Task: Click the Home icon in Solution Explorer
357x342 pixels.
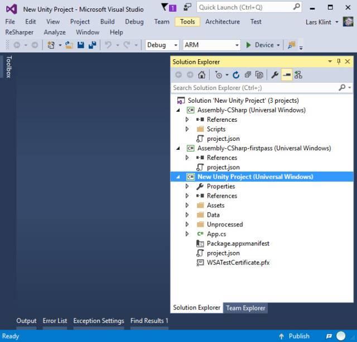Action: (x=201, y=75)
